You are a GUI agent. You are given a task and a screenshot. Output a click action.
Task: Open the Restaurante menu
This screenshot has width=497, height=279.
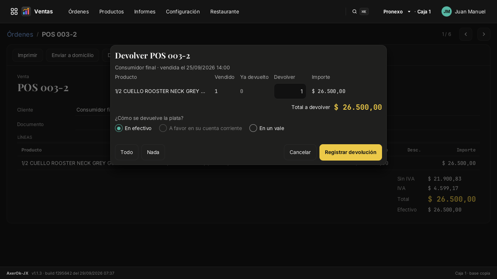click(x=224, y=12)
